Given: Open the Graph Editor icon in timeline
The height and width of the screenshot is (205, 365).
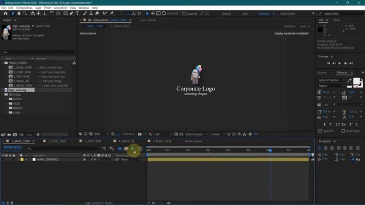Looking at the screenshot, I should pyautogui.click(x=140, y=149).
